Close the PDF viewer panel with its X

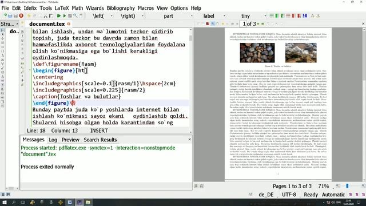coord(363,23)
